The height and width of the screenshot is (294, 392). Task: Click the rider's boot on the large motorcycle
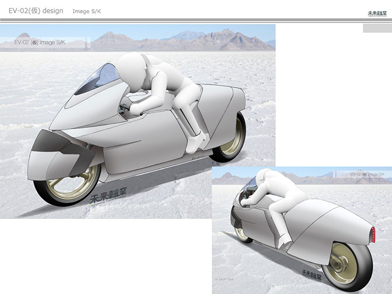pyautogui.click(x=194, y=144)
